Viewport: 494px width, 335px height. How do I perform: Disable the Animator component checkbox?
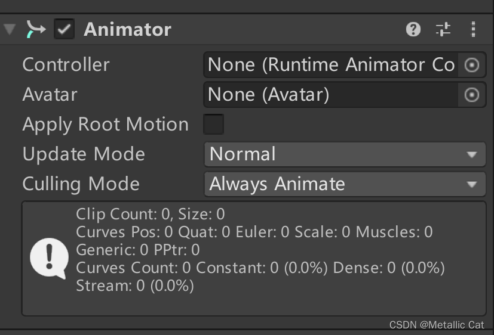[x=65, y=29]
